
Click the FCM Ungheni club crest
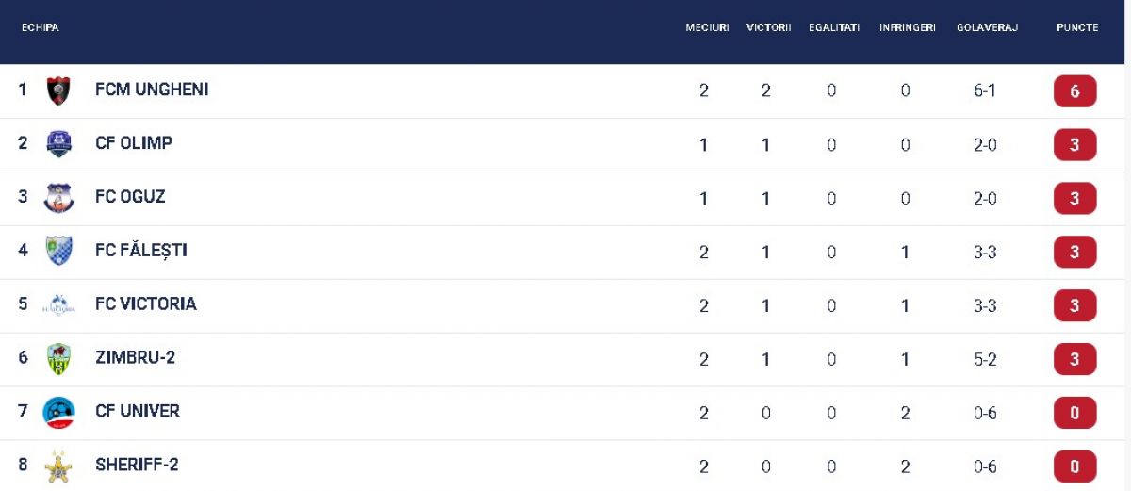(58, 91)
